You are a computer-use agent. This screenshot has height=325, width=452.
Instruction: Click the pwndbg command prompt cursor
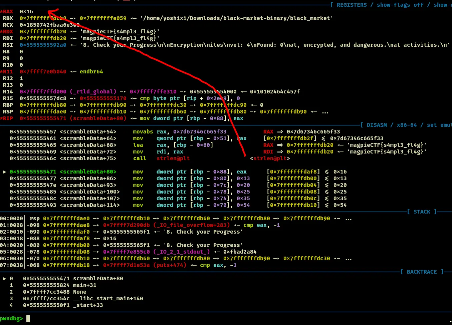click(28, 319)
